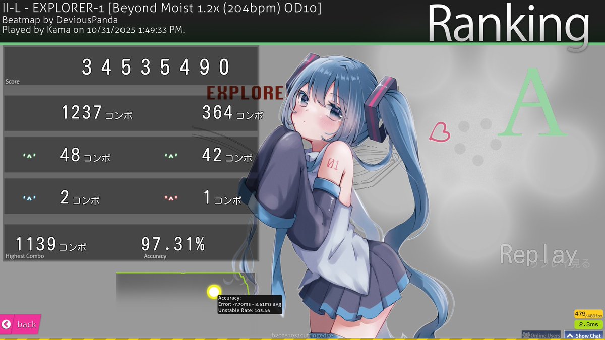
Task: Click the 2.3ms latency indicator
Action: tap(588, 324)
